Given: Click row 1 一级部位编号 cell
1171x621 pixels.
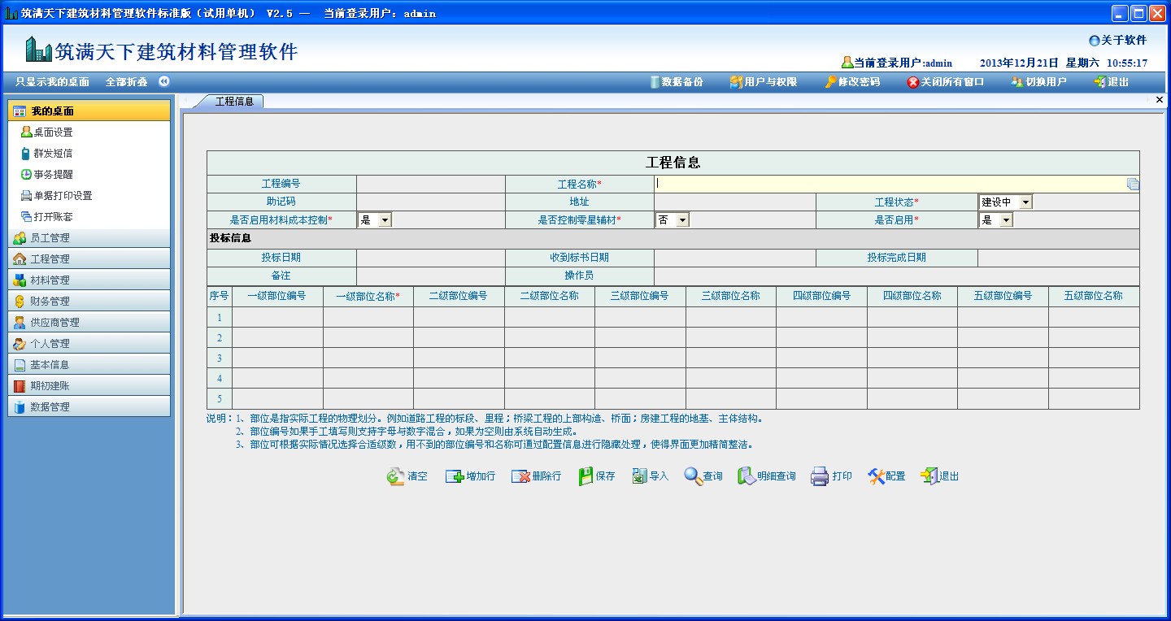Looking at the screenshot, I should tap(277, 317).
